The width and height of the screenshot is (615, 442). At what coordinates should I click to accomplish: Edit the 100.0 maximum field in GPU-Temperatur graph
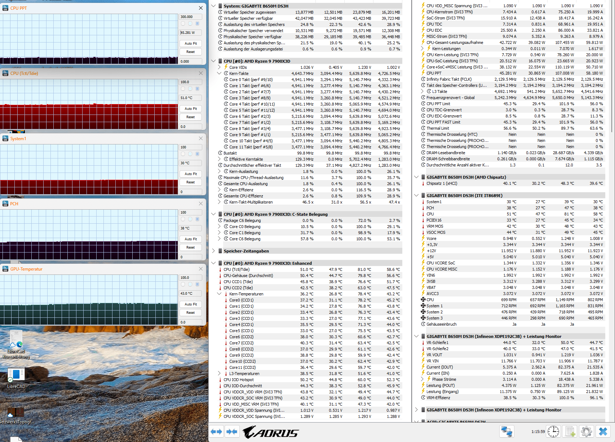191,278
